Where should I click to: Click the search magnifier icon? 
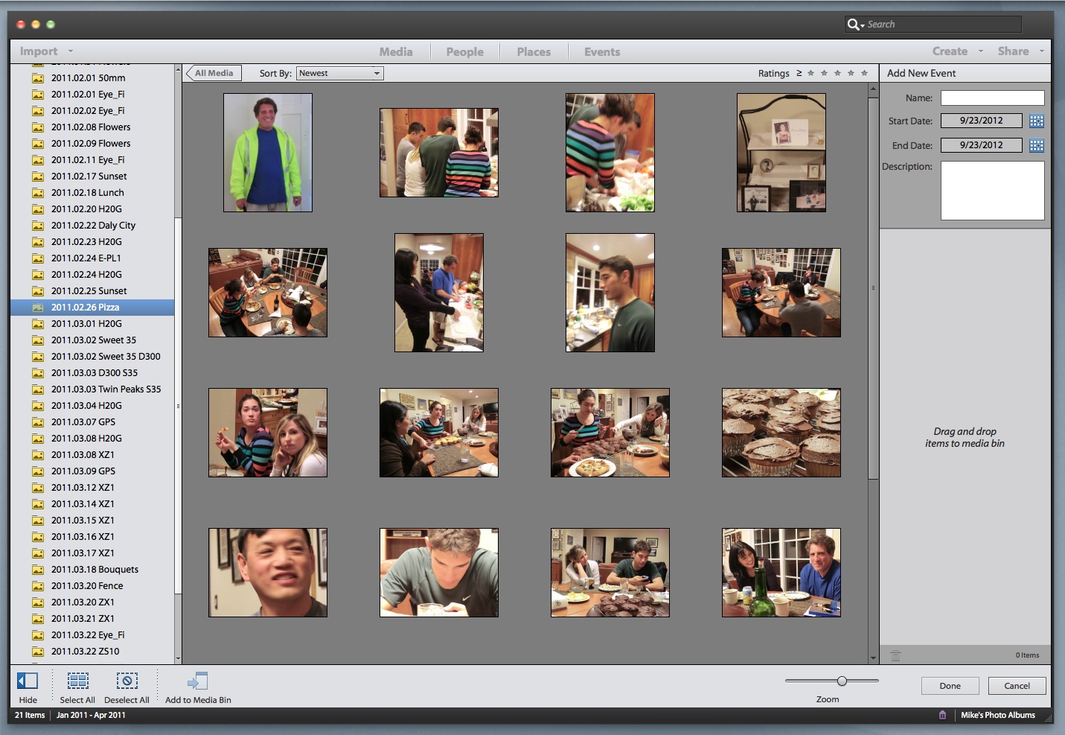click(x=853, y=25)
